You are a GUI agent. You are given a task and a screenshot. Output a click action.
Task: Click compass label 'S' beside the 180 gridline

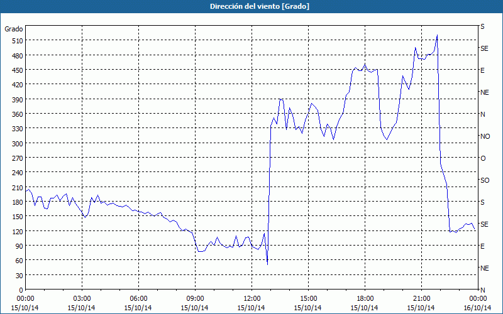click(482, 202)
